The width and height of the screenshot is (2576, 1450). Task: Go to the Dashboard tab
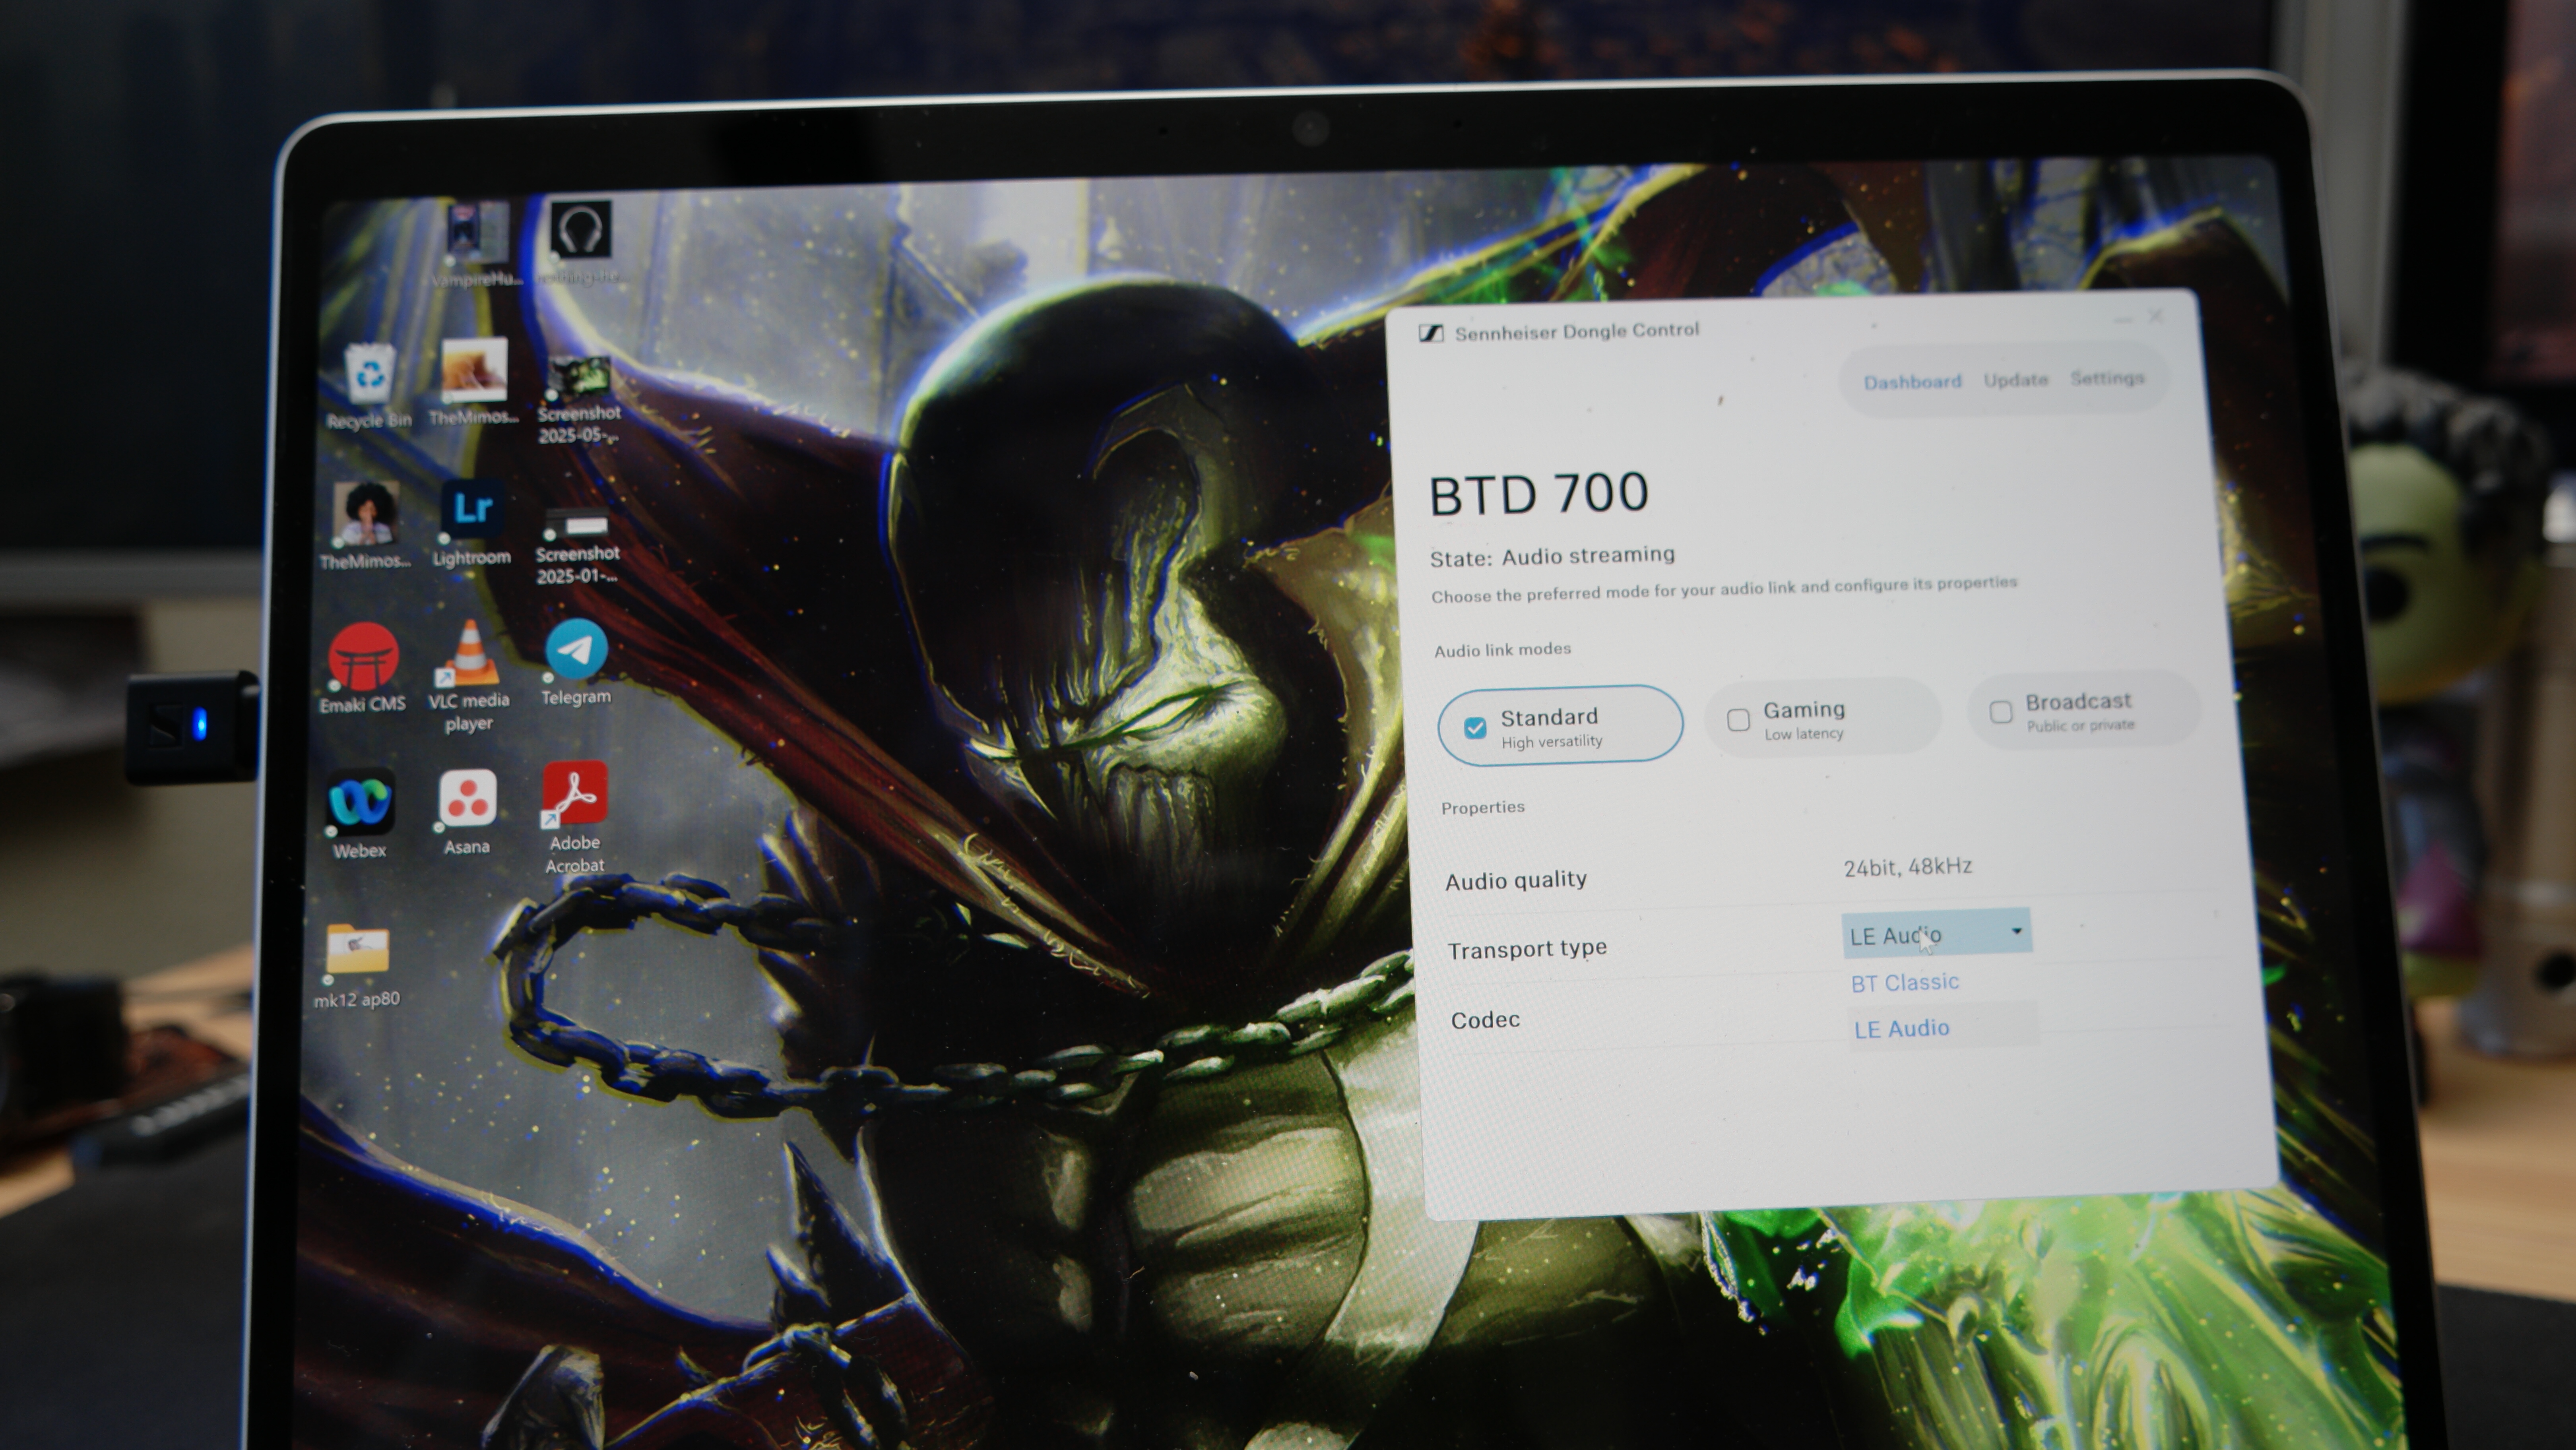tap(1912, 382)
